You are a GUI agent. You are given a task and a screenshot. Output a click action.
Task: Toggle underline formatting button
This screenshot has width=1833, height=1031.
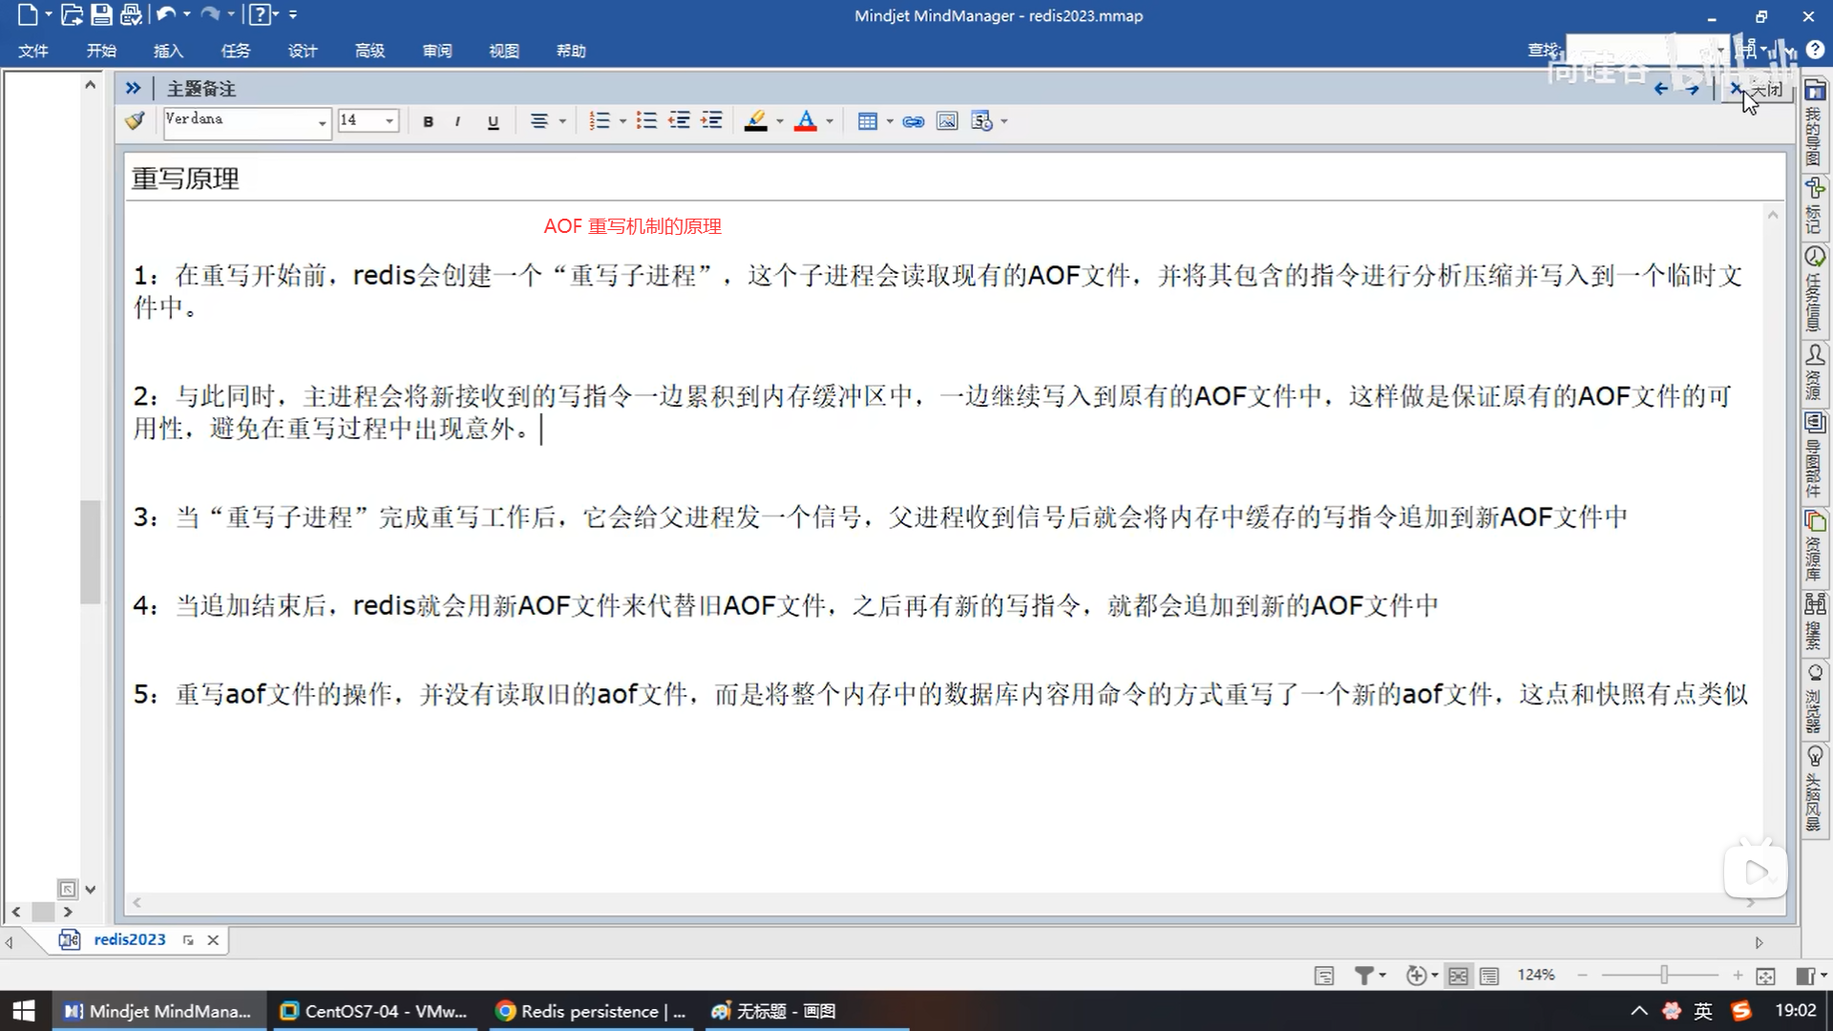[x=493, y=121]
